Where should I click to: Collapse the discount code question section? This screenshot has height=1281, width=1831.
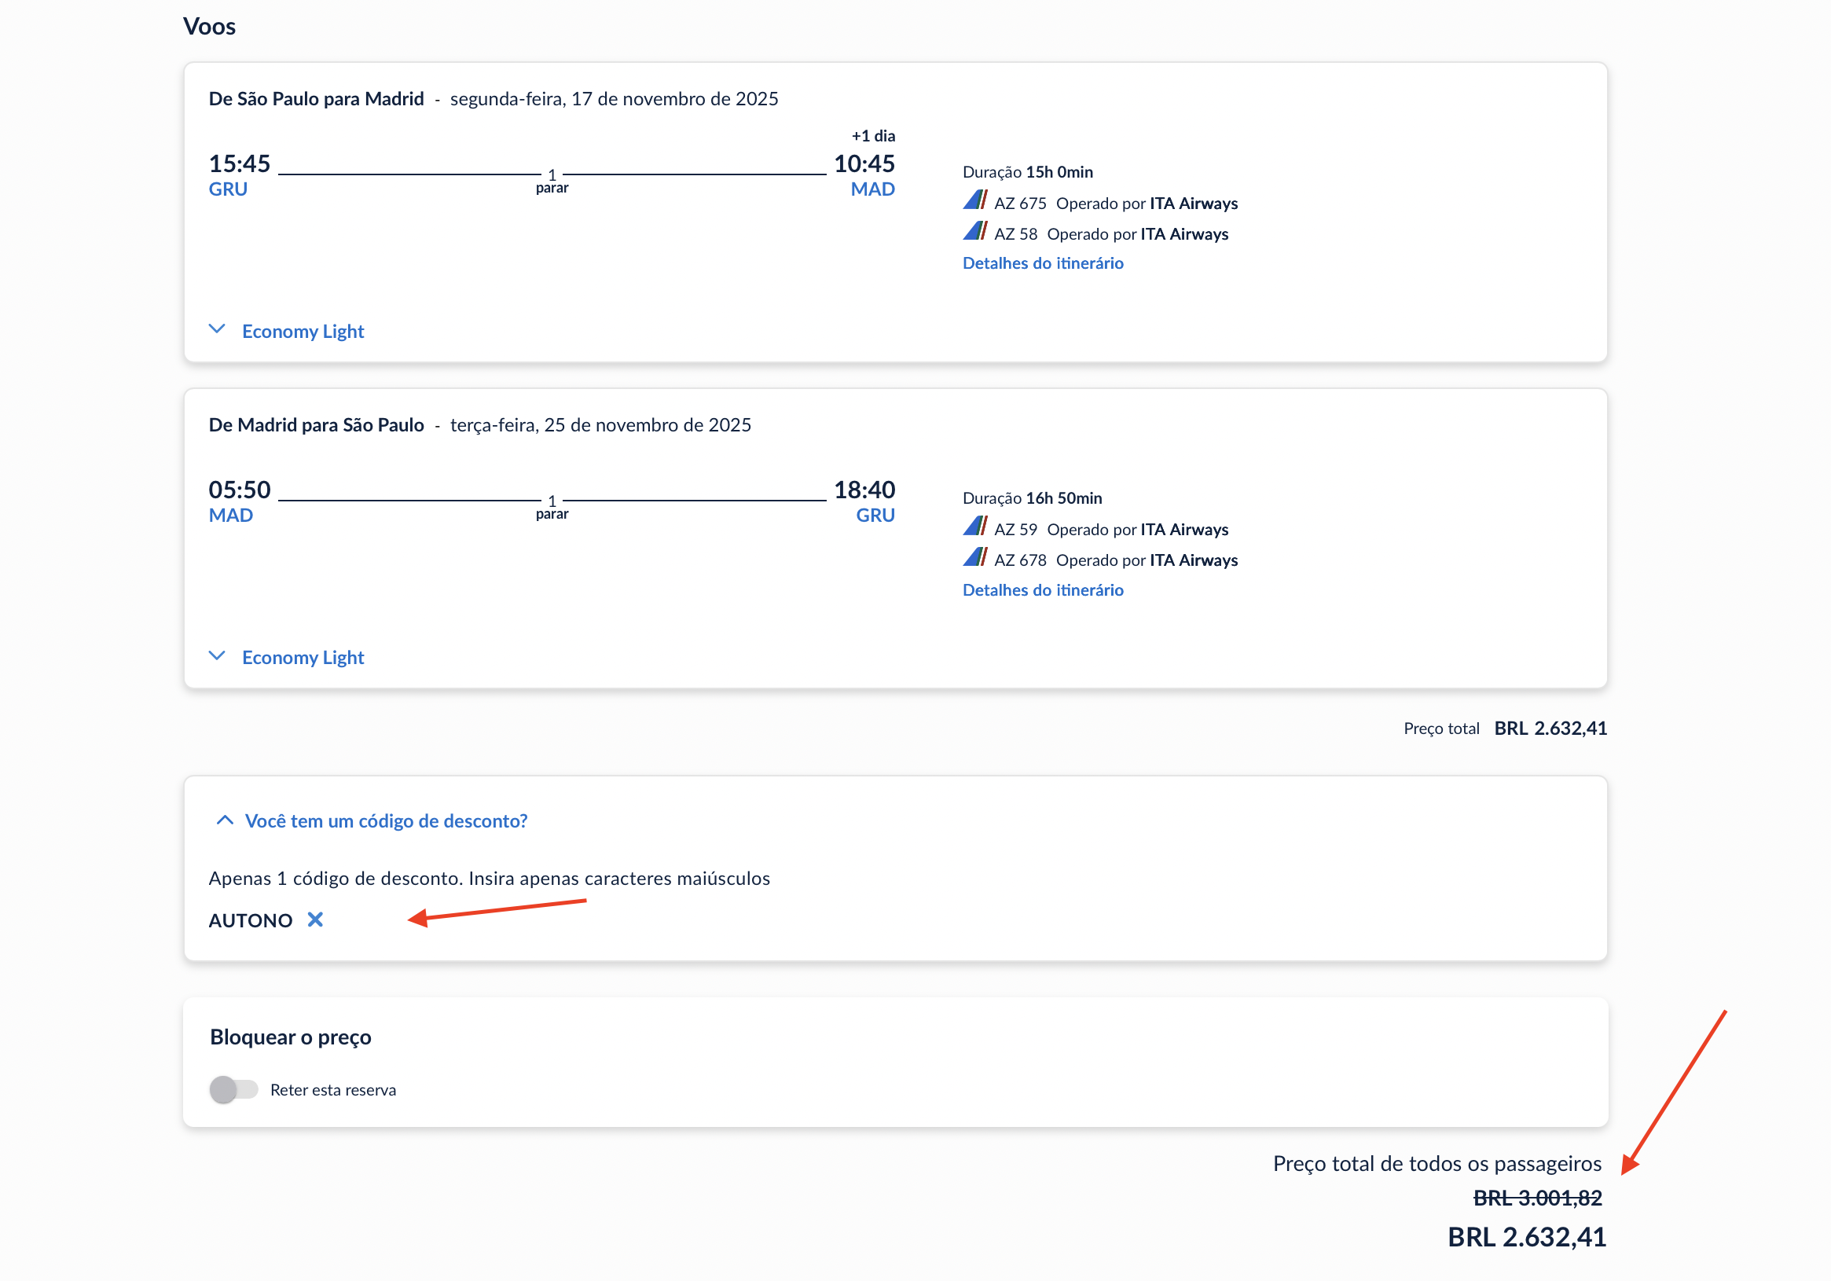pos(386,820)
